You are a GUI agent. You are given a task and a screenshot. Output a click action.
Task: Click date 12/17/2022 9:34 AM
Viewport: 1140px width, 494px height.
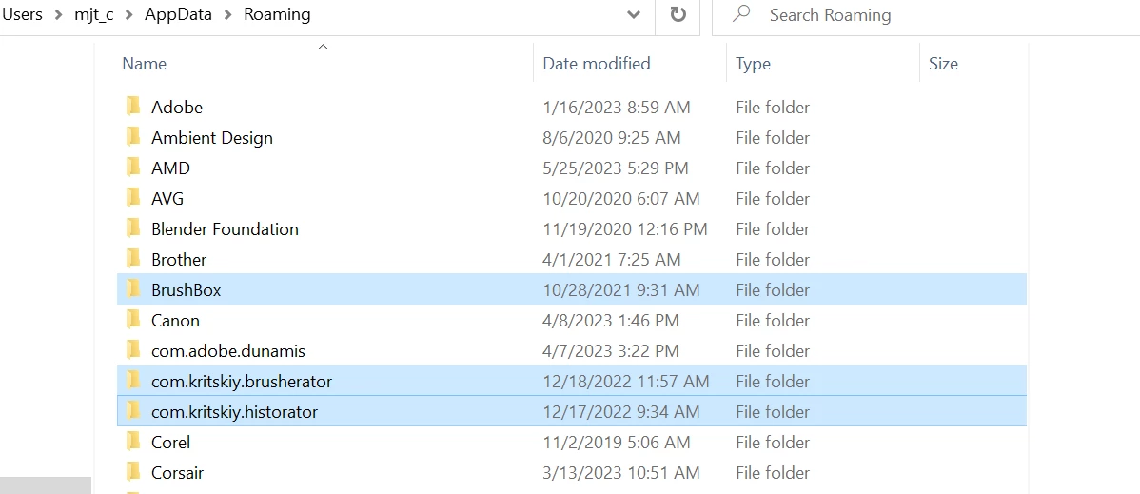tap(621, 412)
